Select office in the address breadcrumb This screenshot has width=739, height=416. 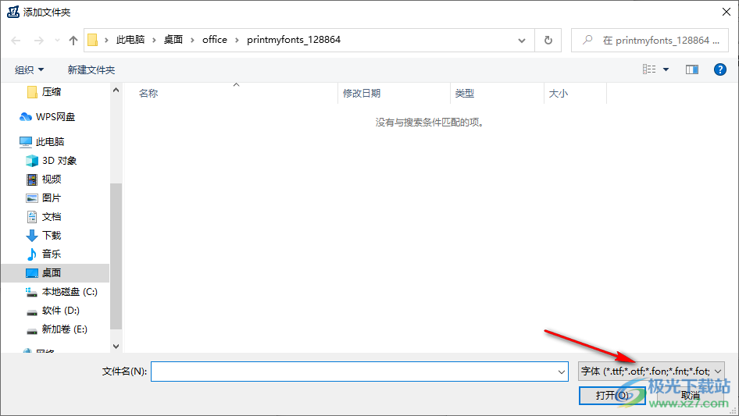click(215, 40)
